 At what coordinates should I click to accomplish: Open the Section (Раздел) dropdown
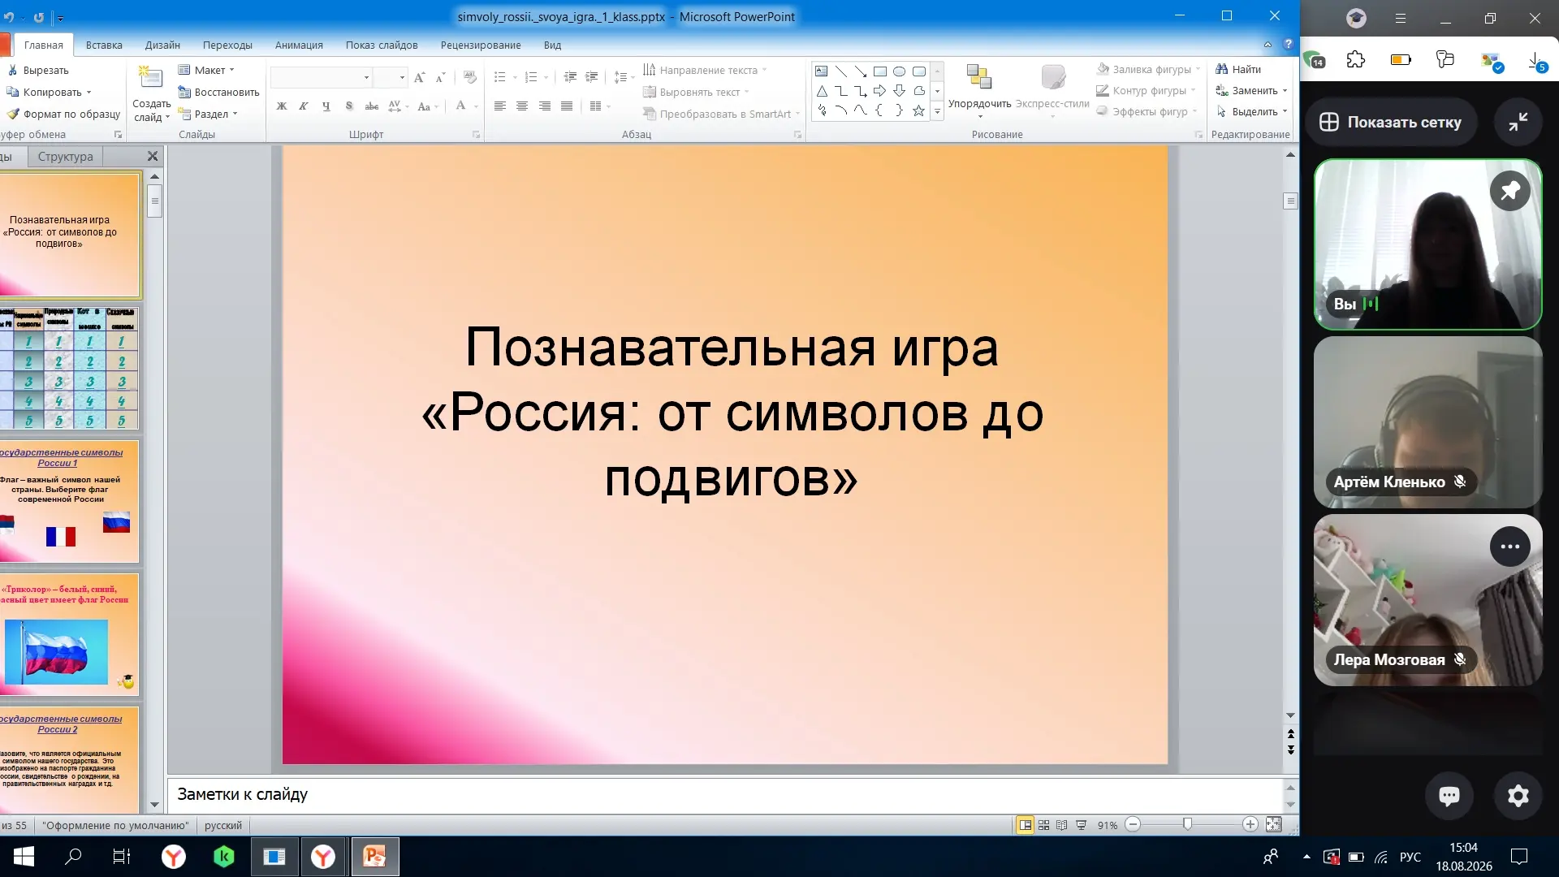(209, 114)
